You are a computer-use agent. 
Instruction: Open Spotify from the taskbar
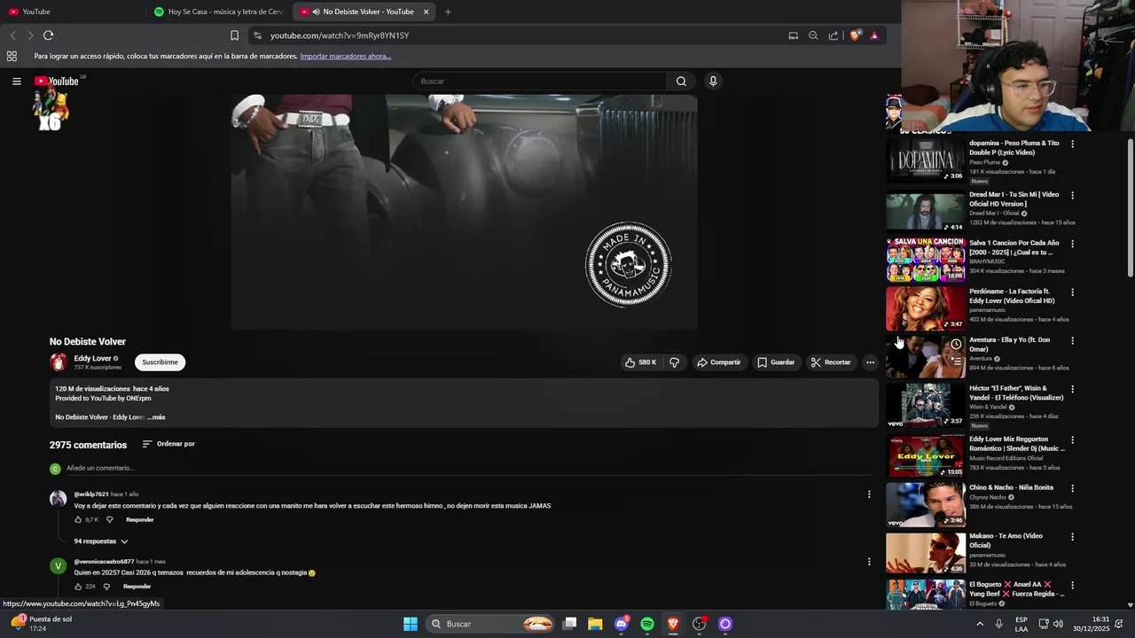pos(647,624)
